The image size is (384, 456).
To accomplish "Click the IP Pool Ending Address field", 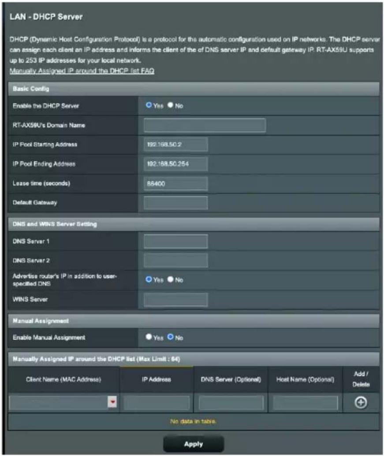I will [175, 164].
